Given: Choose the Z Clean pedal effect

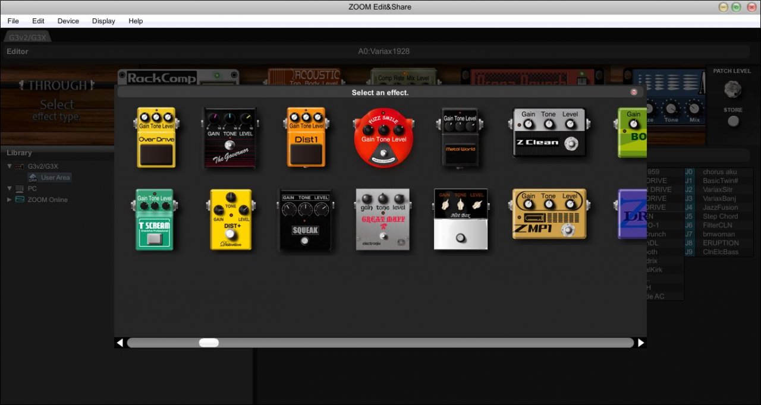Looking at the screenshot, I should [548, 132].
